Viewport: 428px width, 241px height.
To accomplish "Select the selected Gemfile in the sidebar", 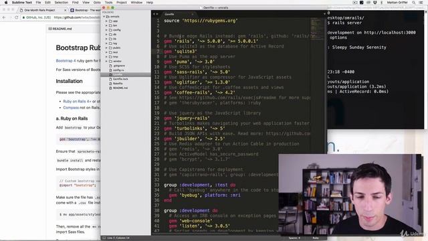I will 126,74.
